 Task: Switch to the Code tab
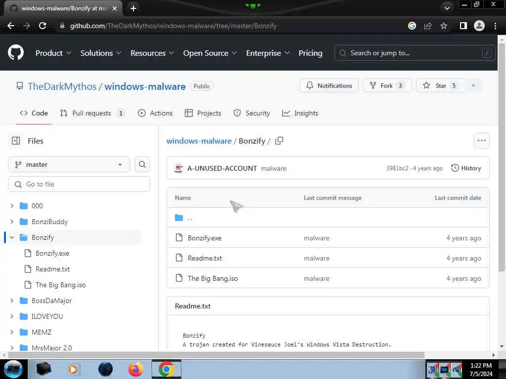pyautogui.click(x=34, y=113)
